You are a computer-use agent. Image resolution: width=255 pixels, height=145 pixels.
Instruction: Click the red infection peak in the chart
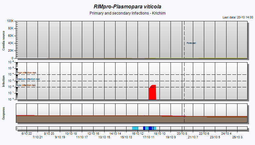click(152, 92)
